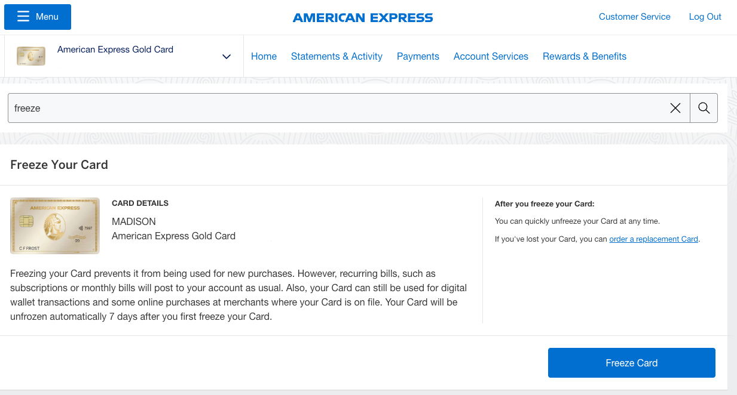The height and width of the screenshot is (395, 737).
Task: Go to the Payments section
Action: [418, 56]
